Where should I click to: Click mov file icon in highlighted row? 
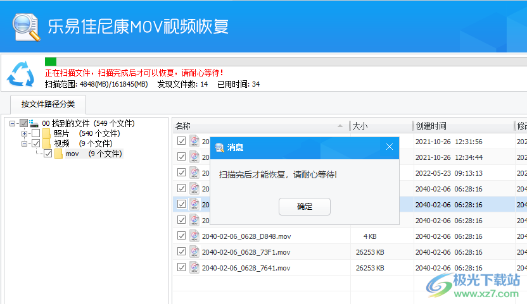point(194,204)
